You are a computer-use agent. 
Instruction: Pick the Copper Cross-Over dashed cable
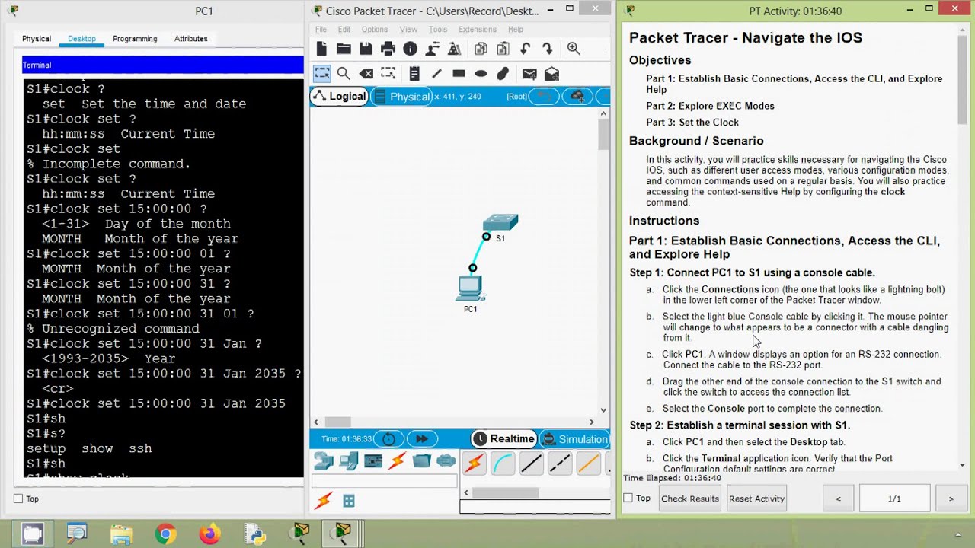[560, 463]
